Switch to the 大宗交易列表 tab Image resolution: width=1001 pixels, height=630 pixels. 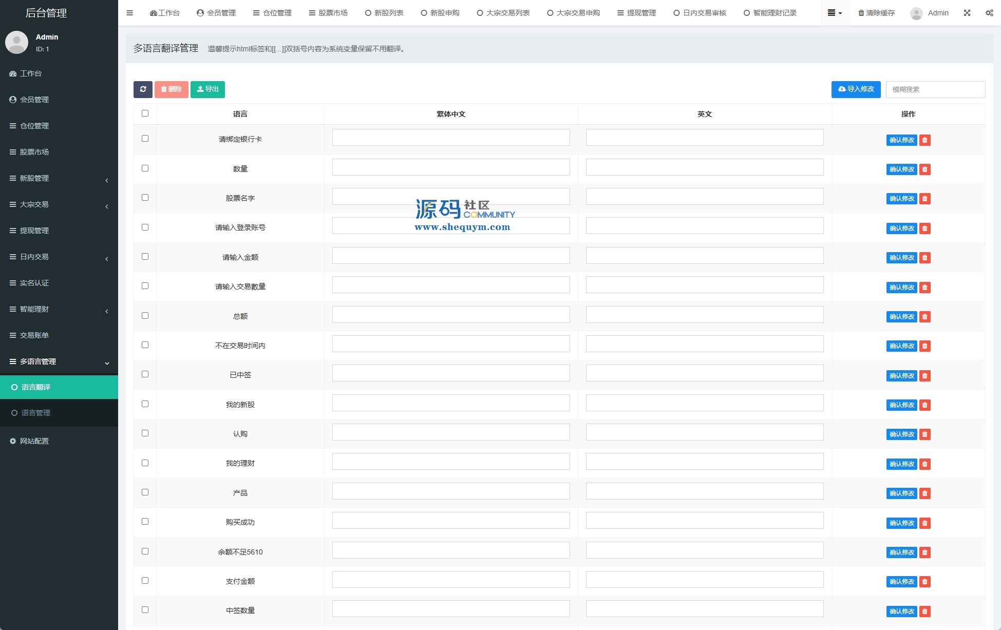[x=503, y=13]
